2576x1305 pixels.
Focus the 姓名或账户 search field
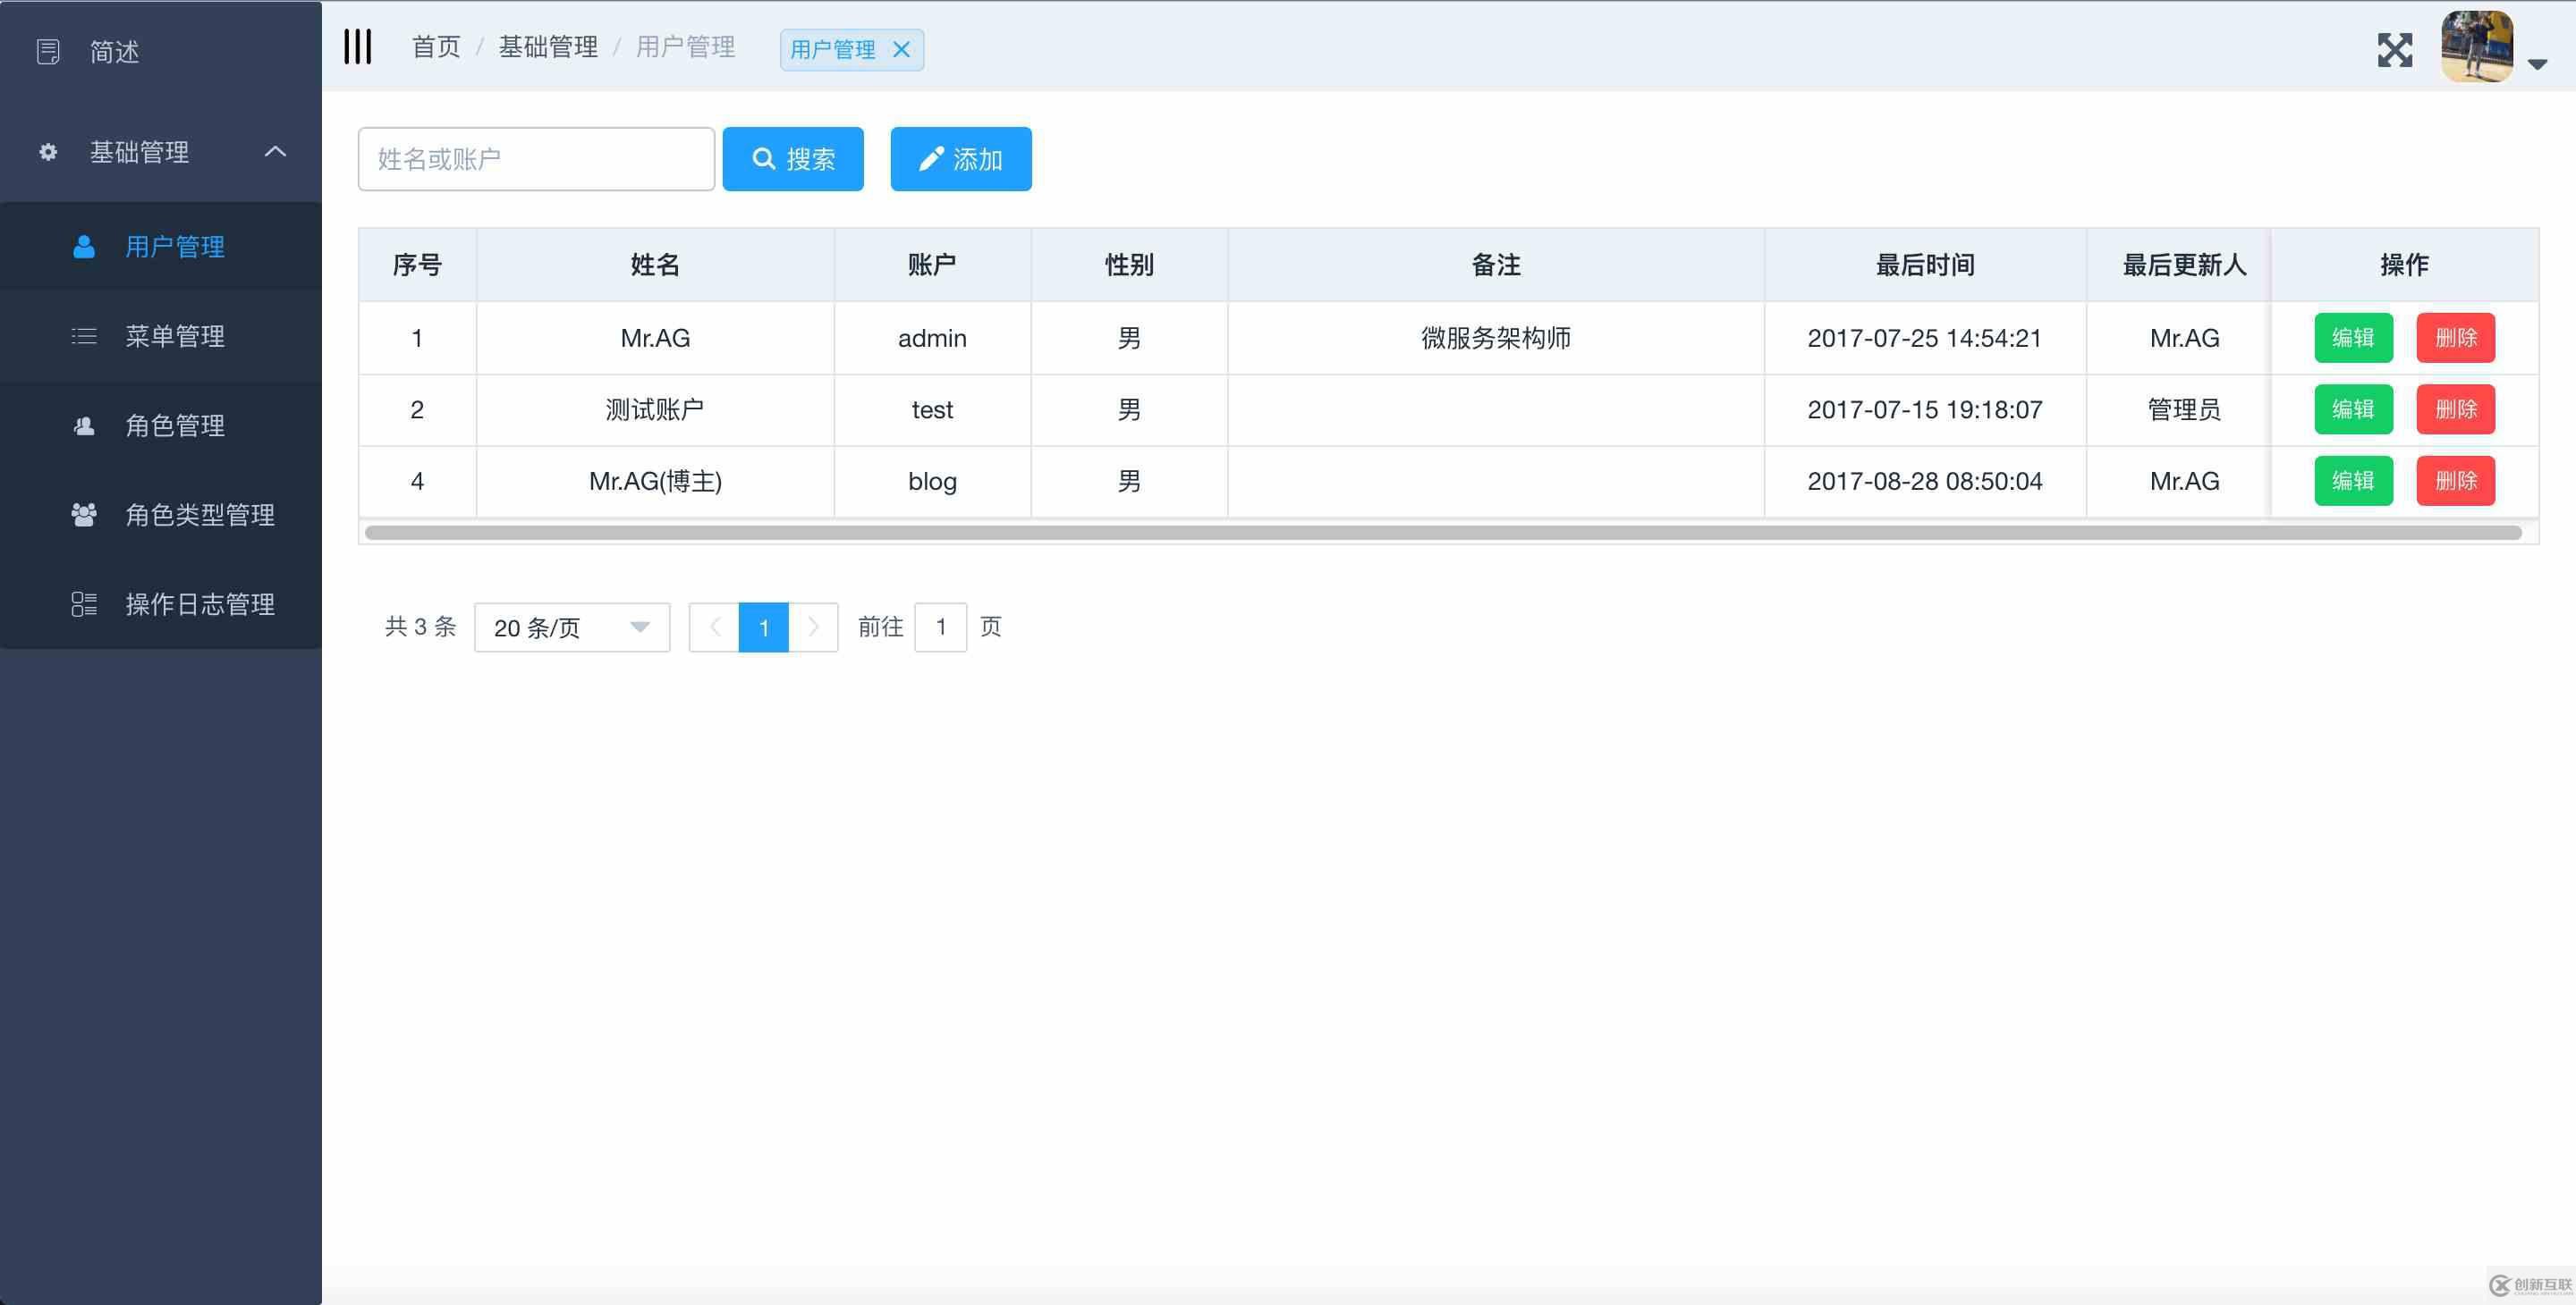536,159
